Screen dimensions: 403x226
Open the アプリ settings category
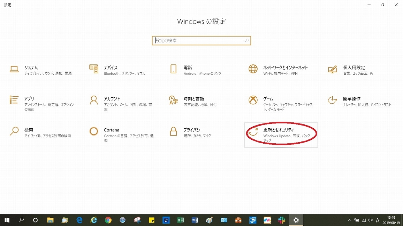point(41,104)
